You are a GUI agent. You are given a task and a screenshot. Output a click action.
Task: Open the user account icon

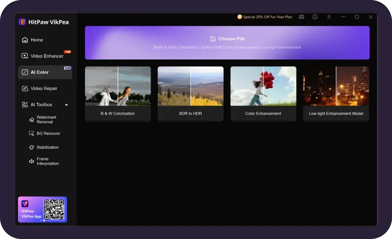pos(315,17)
